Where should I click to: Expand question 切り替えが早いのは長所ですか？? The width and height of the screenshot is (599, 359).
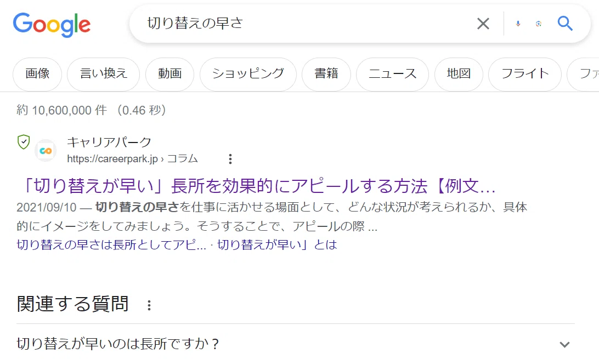[295, 344]
